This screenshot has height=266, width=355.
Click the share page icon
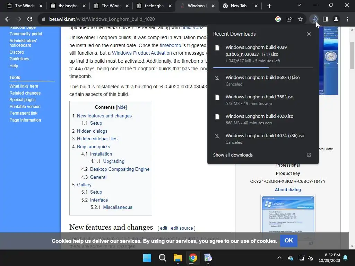pyautogui.click(x=289, y=19)
